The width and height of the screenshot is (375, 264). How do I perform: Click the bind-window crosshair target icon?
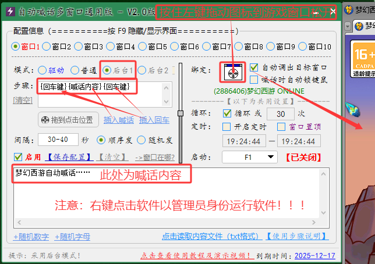pyautogui.click(x=233, y=73)
